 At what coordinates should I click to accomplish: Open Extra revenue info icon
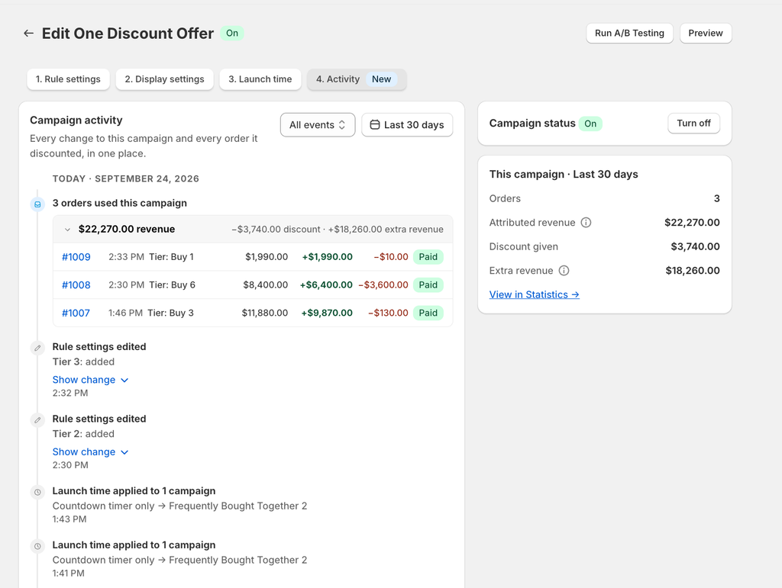pos(564,270)
